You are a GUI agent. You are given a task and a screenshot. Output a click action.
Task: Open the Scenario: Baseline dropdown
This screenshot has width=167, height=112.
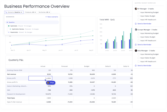(x=14, y=12)
